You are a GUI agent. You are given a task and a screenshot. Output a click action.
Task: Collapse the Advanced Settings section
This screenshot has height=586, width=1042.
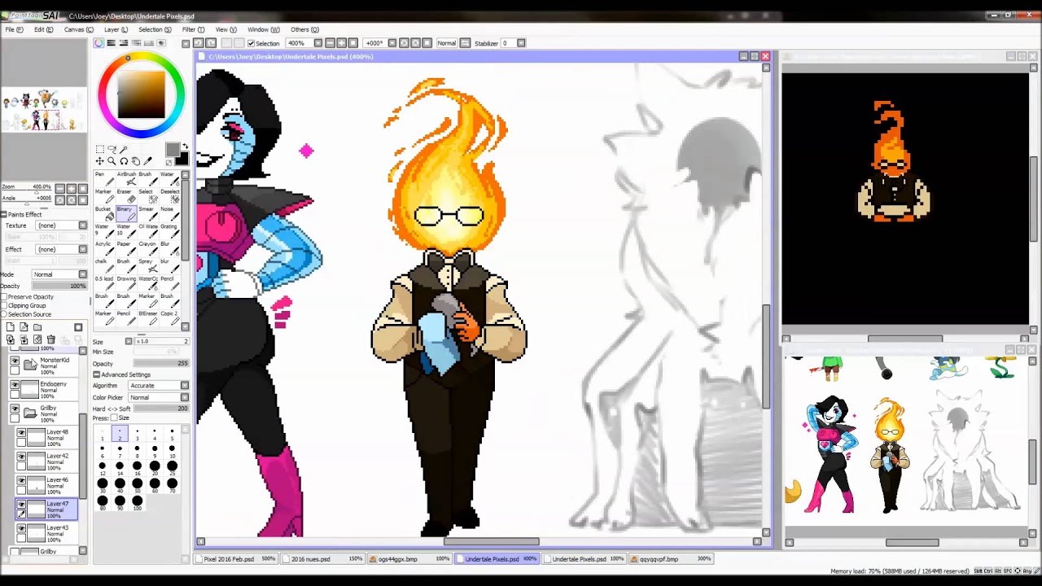point(96,375)
